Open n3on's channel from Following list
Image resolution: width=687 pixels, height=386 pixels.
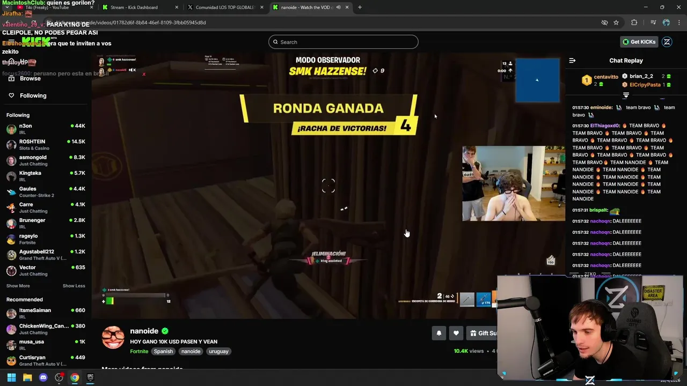click(x=46, y=129)
